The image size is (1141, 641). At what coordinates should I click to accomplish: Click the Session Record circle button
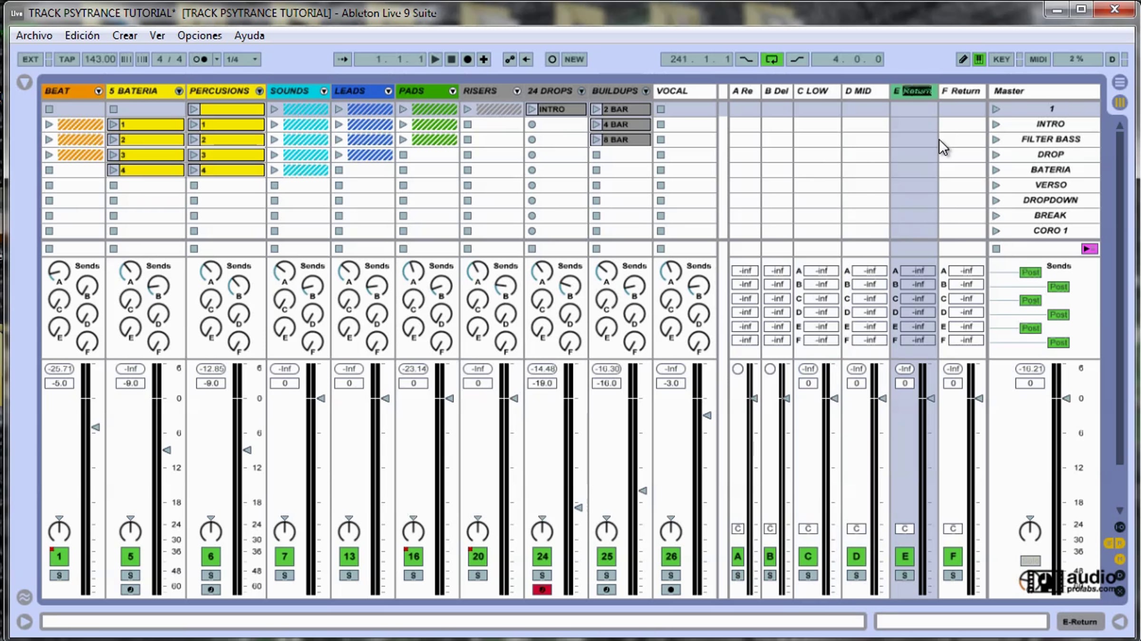[551, 59]
